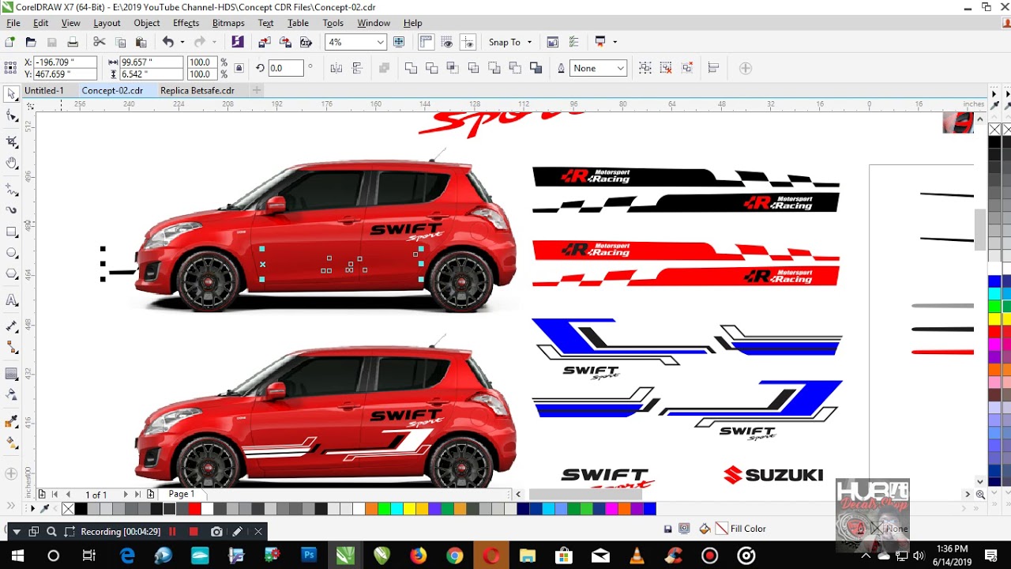Pause the screen recording
This screenshot has width=1011, height=569.
[x=172, y=532]
